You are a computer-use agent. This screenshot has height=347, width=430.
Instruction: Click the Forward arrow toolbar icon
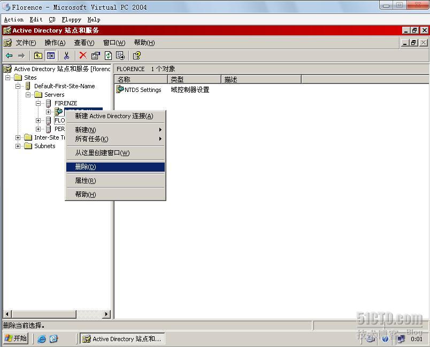21,56
